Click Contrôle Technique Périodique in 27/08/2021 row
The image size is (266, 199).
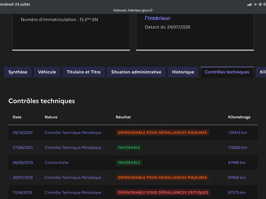coord(73,148)
